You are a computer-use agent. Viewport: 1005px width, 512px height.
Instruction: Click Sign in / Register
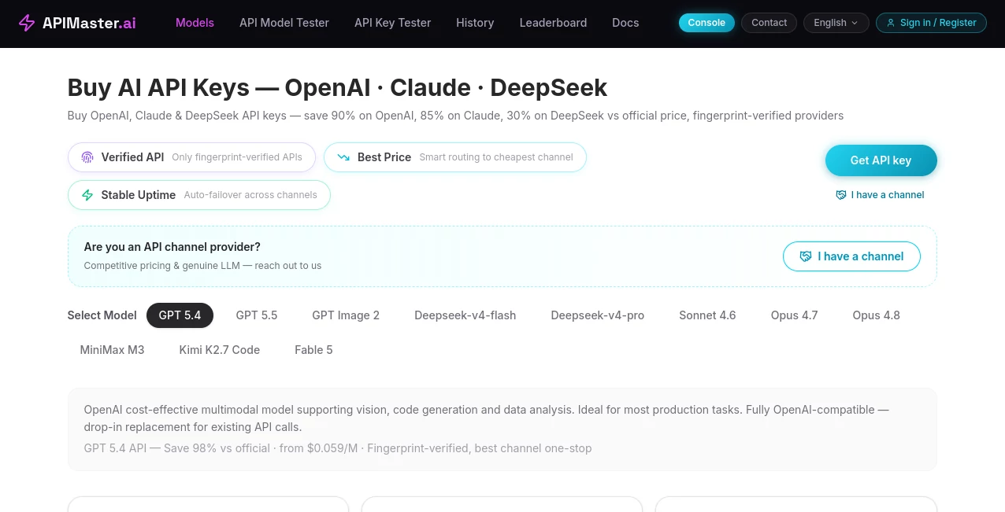pyautogui.click(x=931, y=23)
